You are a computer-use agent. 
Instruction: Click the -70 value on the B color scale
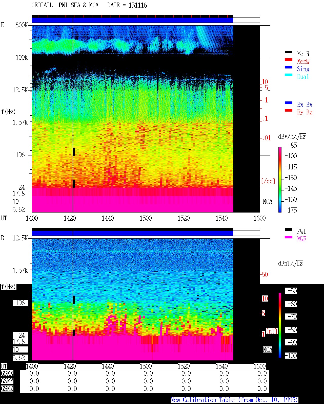tap(291, 317)
